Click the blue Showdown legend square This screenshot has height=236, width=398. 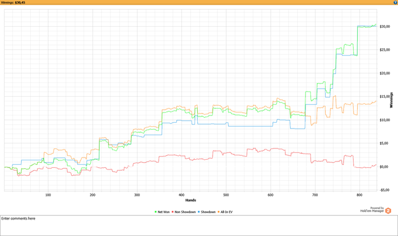[199, 212]
